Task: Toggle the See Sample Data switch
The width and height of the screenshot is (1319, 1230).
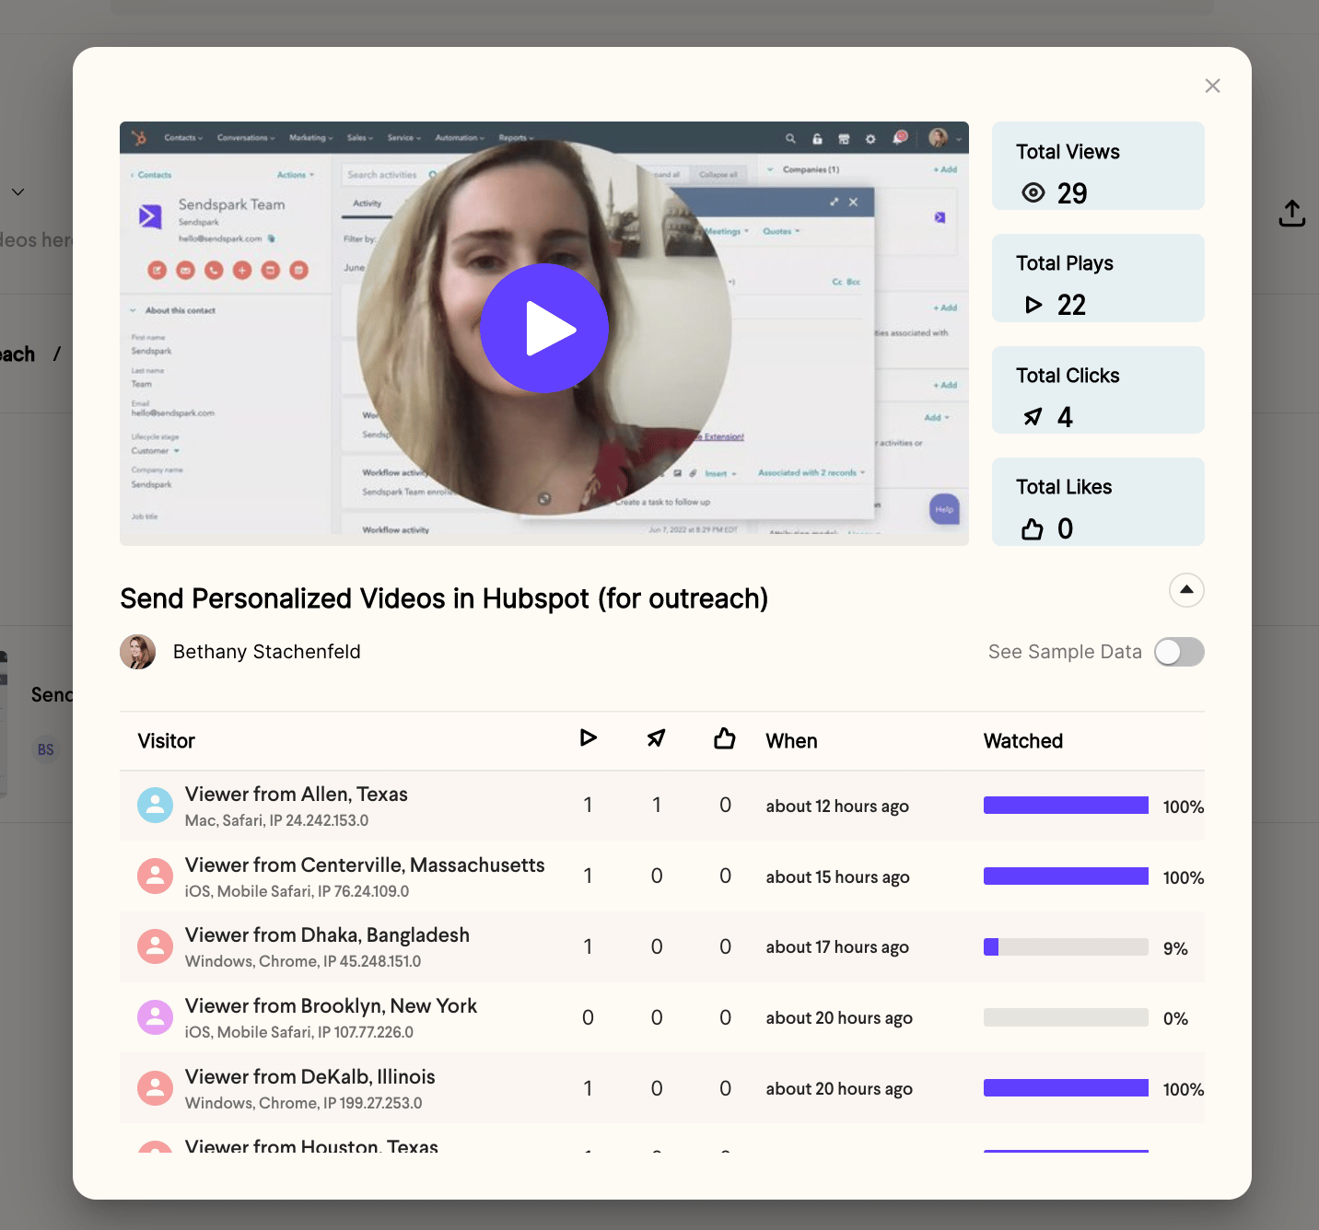Action: click(x=1179, y=652)
